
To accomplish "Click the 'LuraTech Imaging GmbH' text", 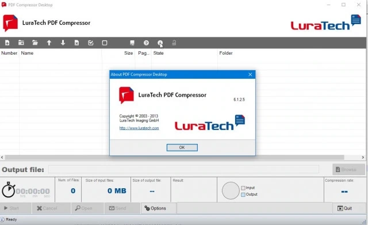I will click(x=139, y=120).
